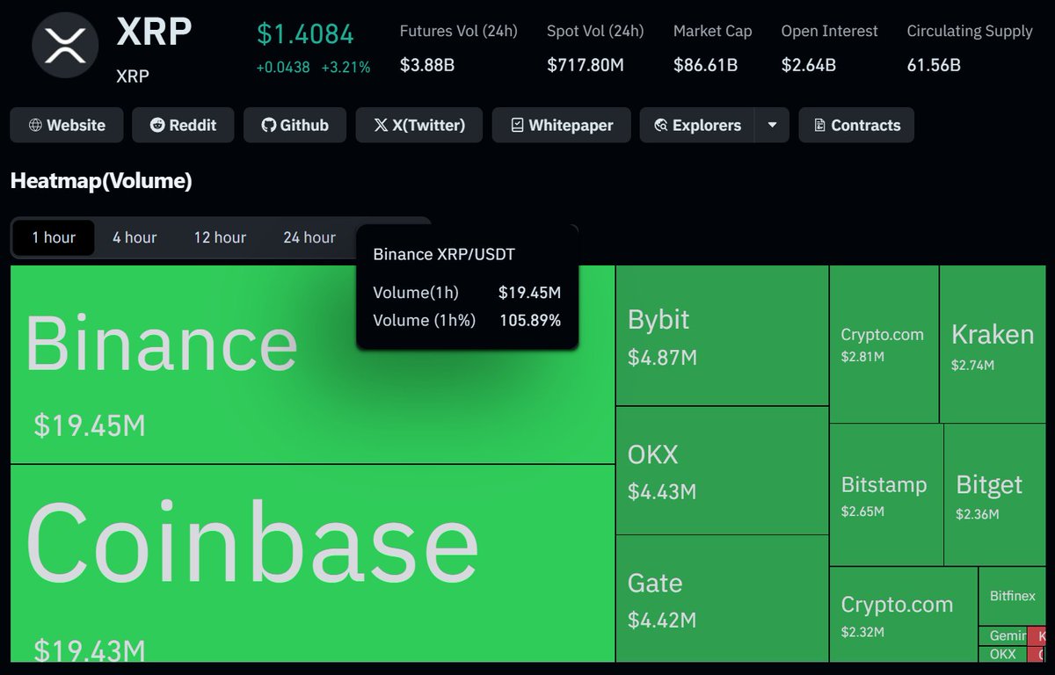
Task: Select the Coinbase $19.43M heatmap tile
Action: [x=312, y=563]
